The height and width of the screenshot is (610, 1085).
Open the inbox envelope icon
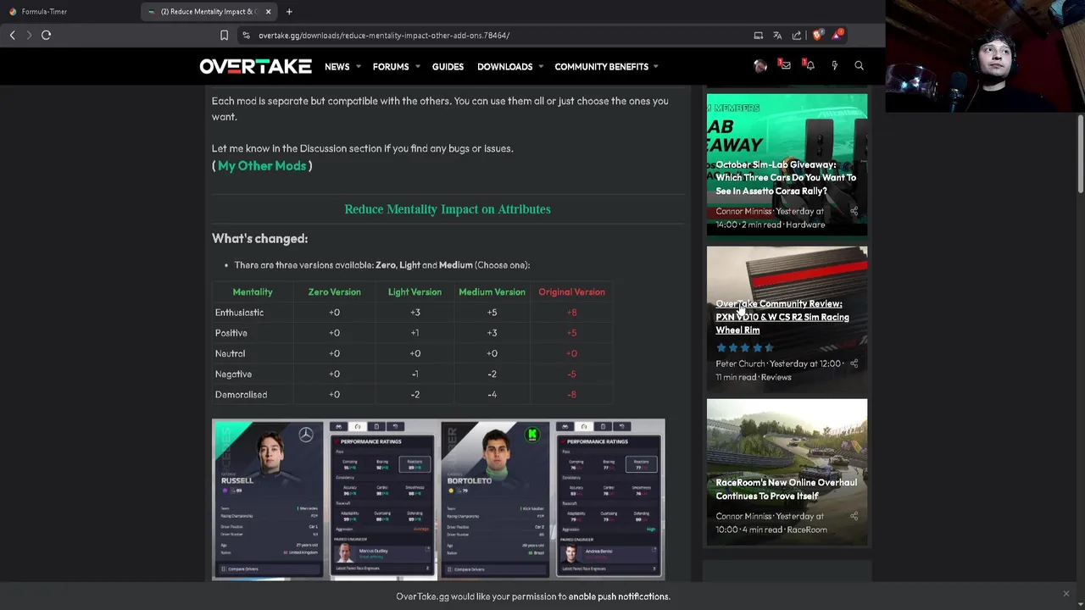[x=785, y=66]
